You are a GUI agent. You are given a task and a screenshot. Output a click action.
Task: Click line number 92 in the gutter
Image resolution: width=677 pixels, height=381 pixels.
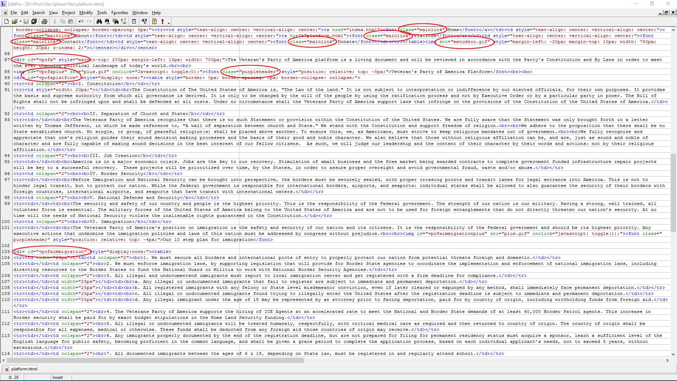[x=7, y=114]
